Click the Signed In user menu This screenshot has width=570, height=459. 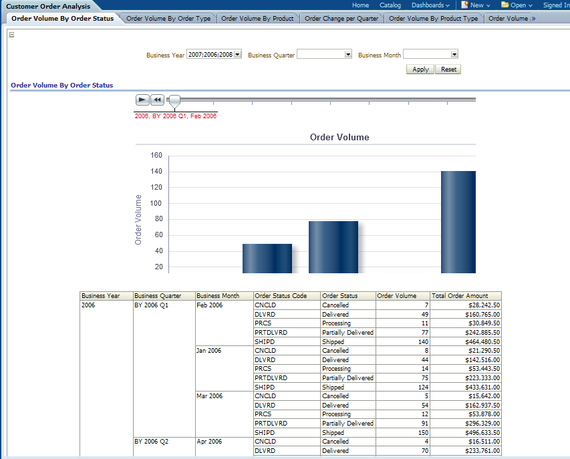pos(556,5)
